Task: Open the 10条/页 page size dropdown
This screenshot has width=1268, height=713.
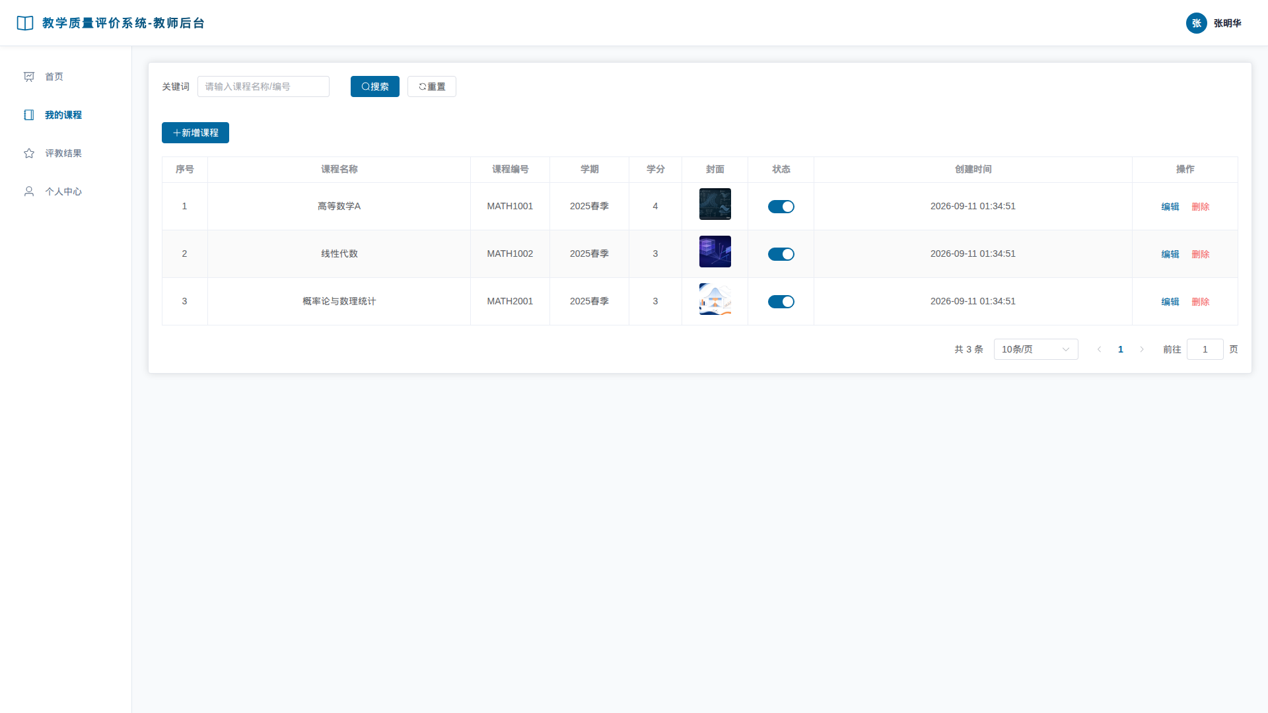Action: click(x=1036, y=349)
